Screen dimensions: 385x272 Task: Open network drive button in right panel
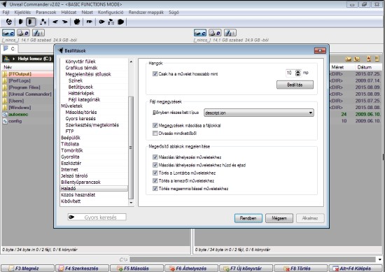pos(230,33)
